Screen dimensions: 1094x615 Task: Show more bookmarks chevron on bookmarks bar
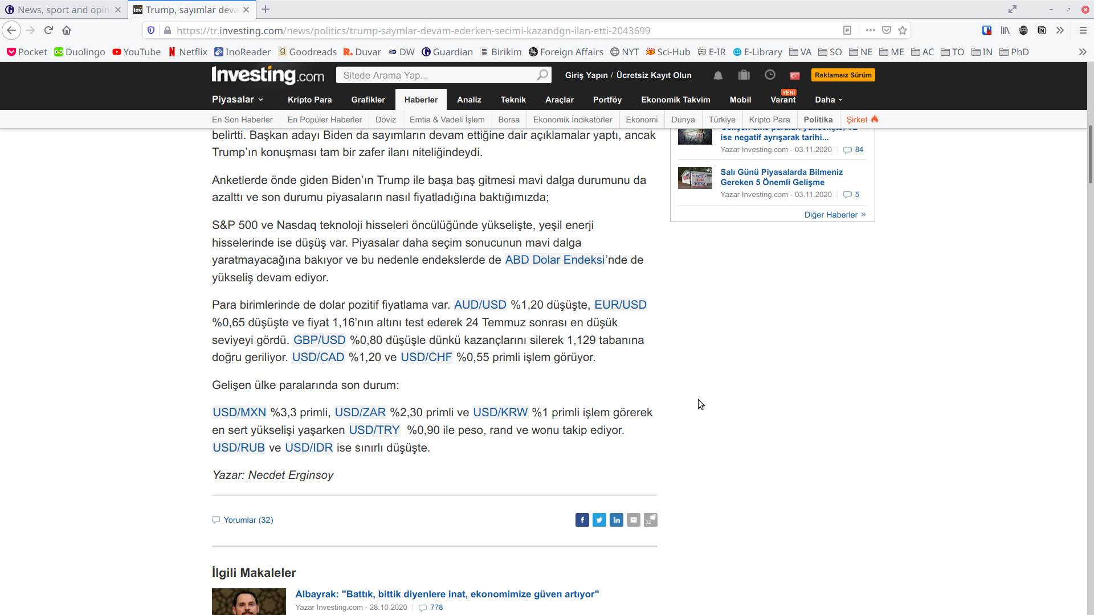[1083, 52]
